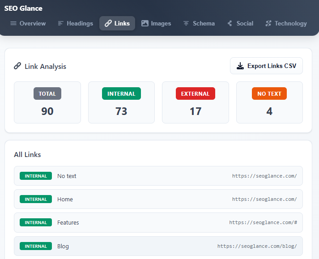Click INTERNAL badge in the Home row
319x259 pixels.
tap(36, 199)
